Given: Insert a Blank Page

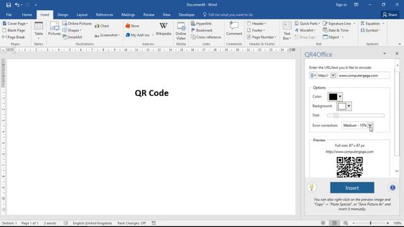Looking at the screenshot, I should pyautogui.click(x=14, y=30).
